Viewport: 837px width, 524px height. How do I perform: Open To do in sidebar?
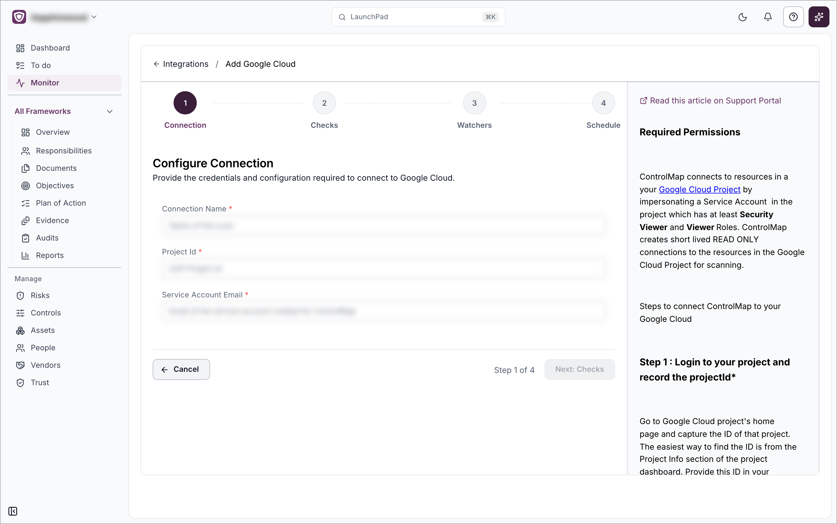coord(64,65)
